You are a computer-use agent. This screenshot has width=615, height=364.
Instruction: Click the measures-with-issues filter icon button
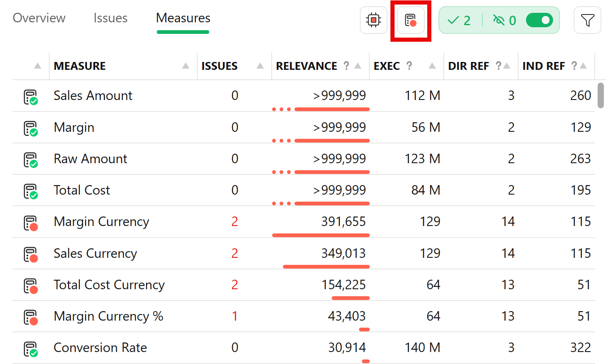pyautogui.click(x=411, y=20)
